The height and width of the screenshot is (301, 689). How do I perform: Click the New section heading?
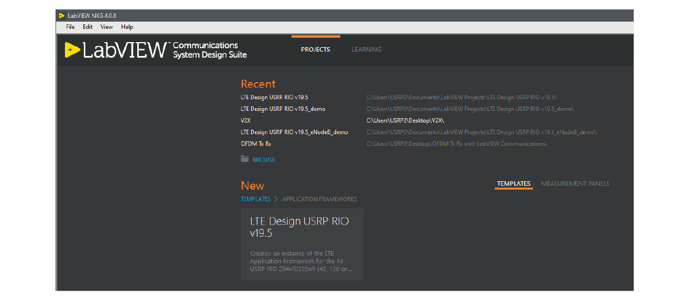click(x=253, y=186)
